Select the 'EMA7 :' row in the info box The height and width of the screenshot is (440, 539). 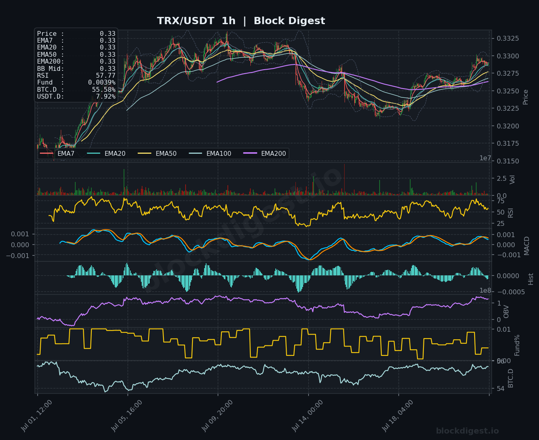click(76, 41)
